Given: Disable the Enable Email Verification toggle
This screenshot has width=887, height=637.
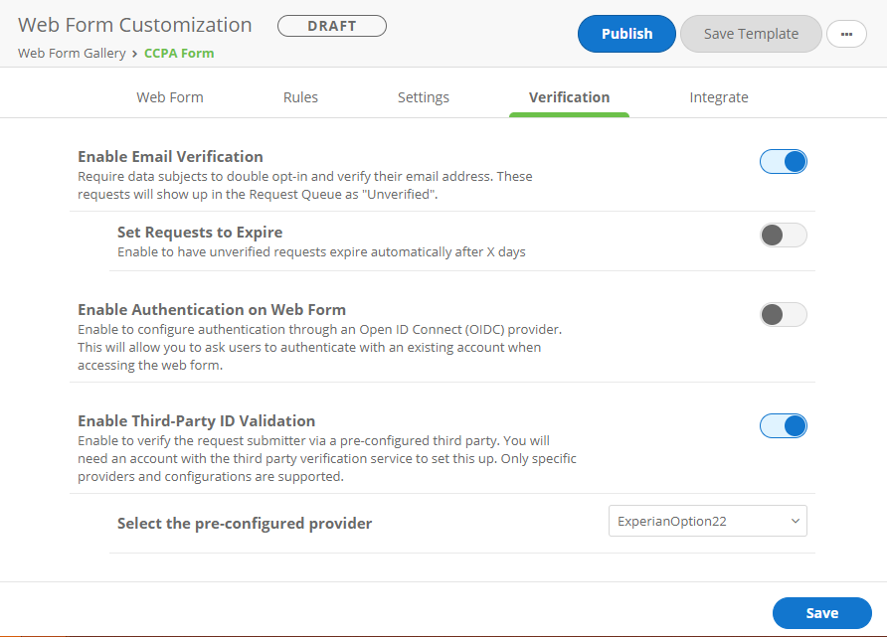Looking at the screenshot, I should coord(783,162).
